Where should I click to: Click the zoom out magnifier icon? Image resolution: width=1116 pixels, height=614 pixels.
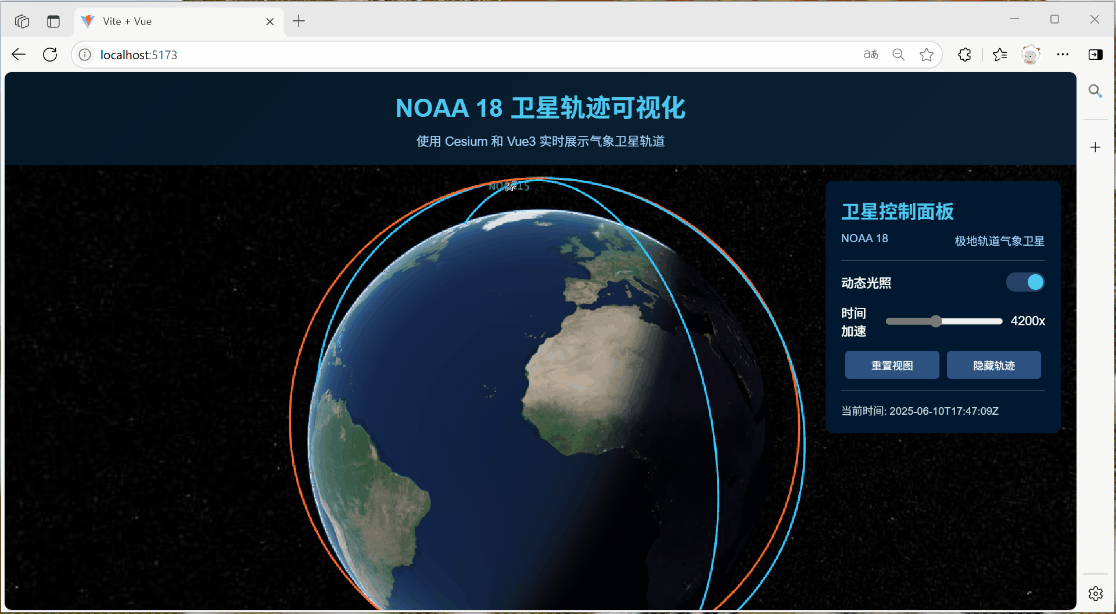899,55
